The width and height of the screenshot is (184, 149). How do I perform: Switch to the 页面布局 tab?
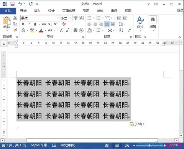(69, 11)
